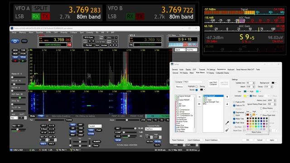Toggle the MON button
Screen dimensions: 290x163
pyautogui.click(x=15, y=50)
